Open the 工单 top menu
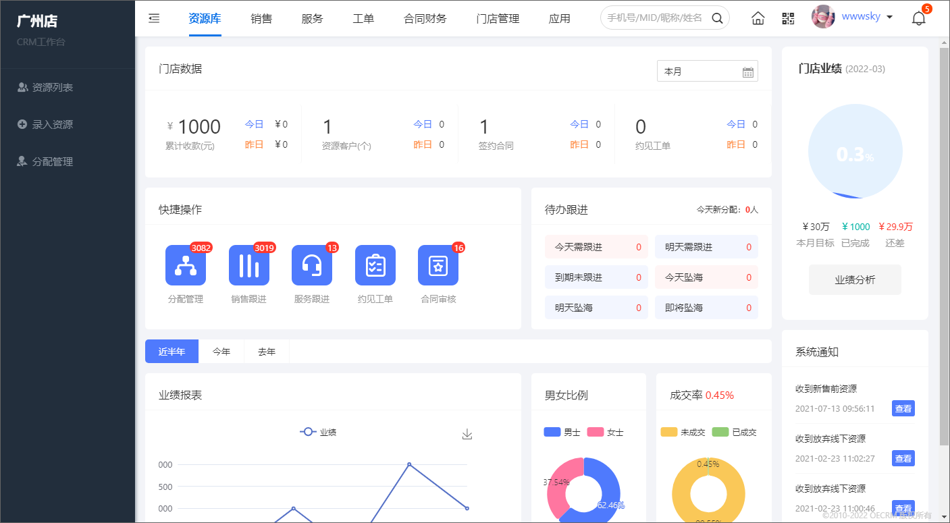Screen dimensions: 950x523 tap(363, 18)
